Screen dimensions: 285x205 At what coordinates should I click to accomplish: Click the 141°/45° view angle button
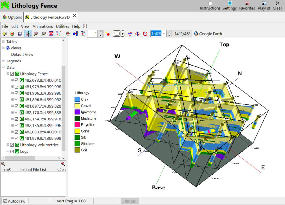point(182,34)
